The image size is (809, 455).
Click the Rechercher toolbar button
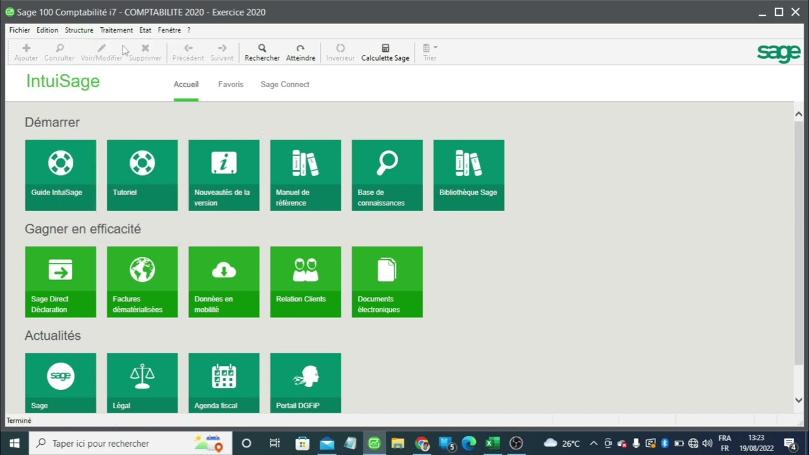[262, 52]
